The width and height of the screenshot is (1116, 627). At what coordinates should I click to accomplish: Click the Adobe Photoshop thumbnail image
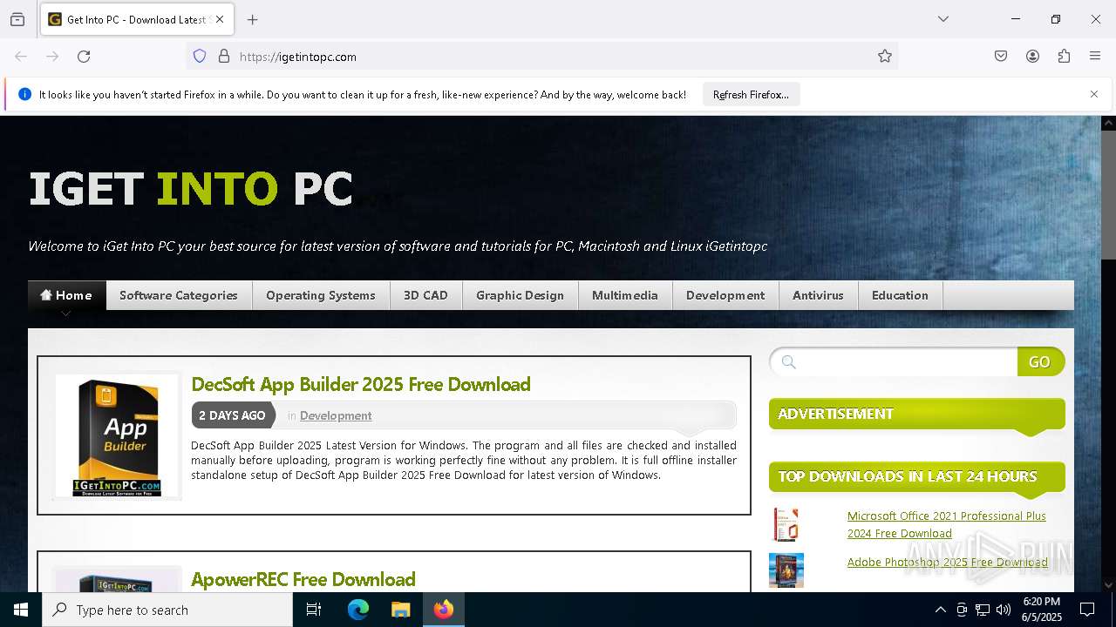point(786,570)
